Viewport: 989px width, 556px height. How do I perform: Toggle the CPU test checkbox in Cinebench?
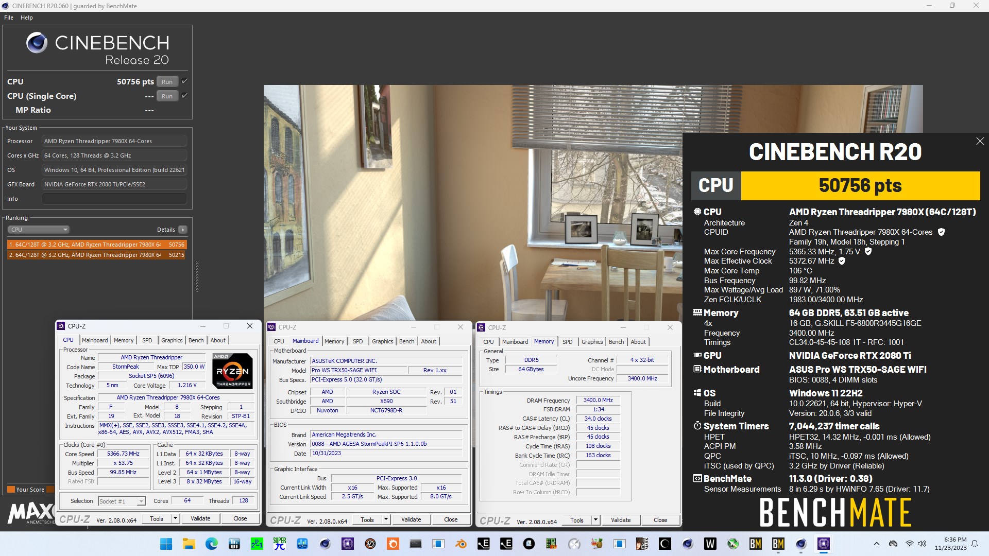coord(184,81)
